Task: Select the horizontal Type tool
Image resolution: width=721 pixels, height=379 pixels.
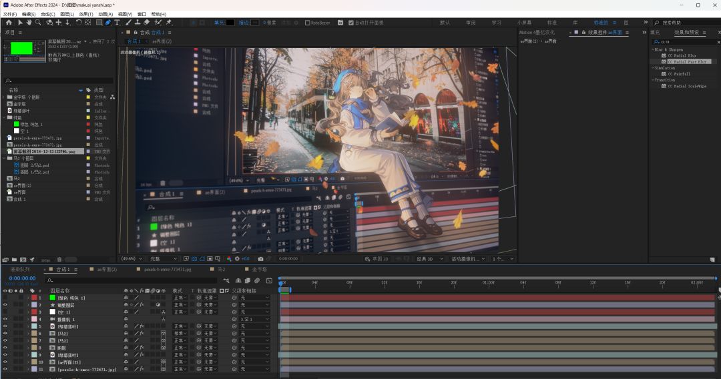Action: (118, 23)
